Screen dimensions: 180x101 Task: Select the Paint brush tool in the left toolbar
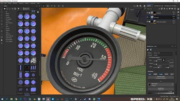(2, 9)
